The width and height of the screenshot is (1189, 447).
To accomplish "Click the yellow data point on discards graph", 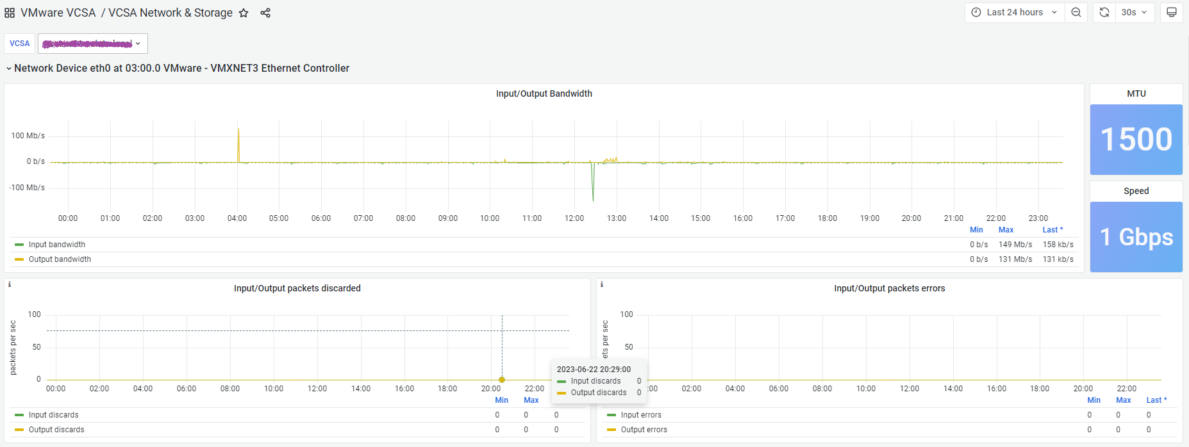I will [x=502, y=380].
